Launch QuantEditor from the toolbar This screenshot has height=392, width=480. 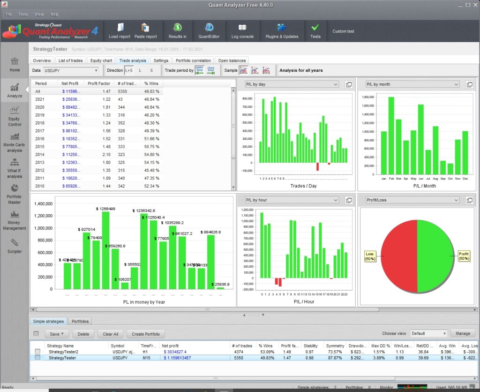209,30
